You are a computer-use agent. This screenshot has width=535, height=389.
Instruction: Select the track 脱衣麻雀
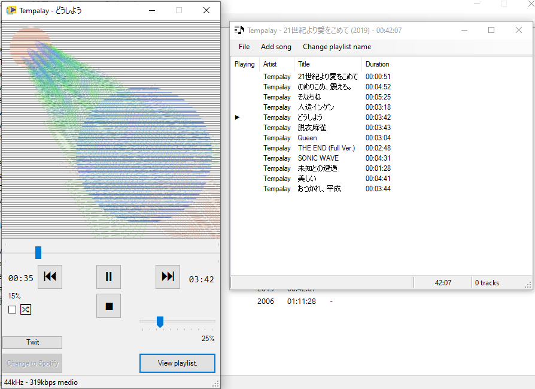coord(312,128)
